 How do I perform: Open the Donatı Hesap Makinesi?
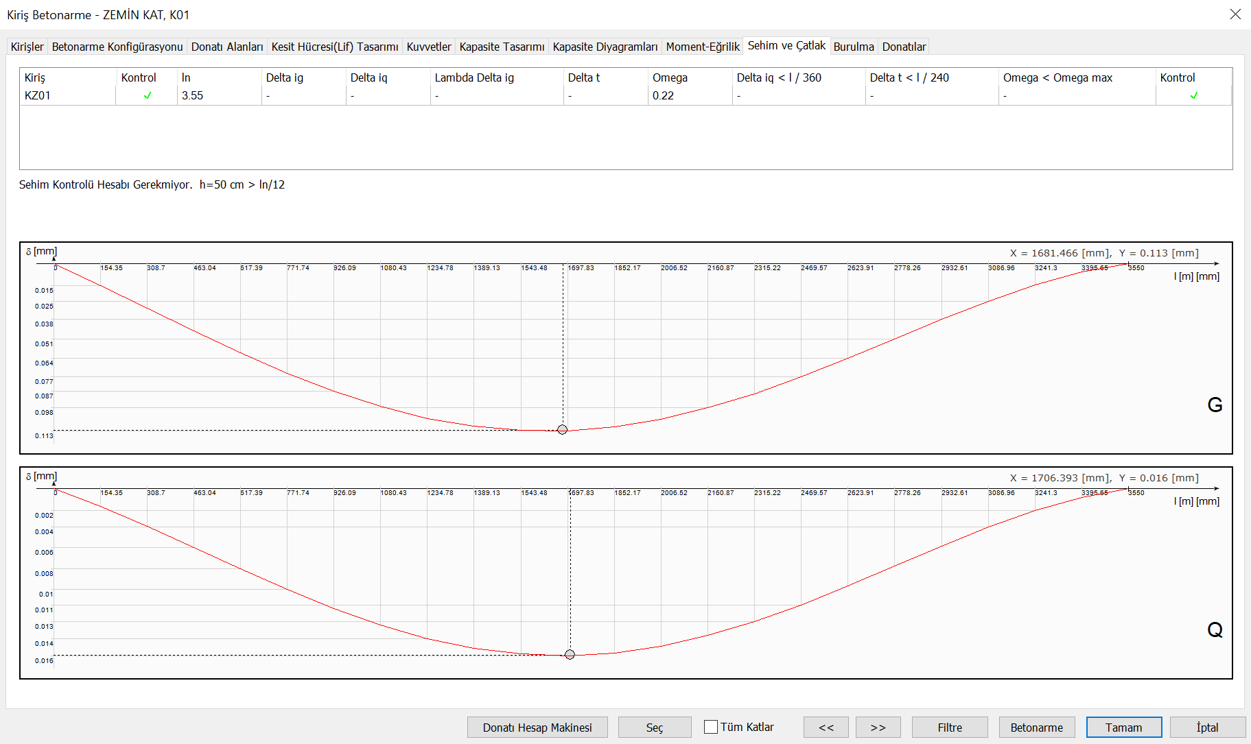537,728
